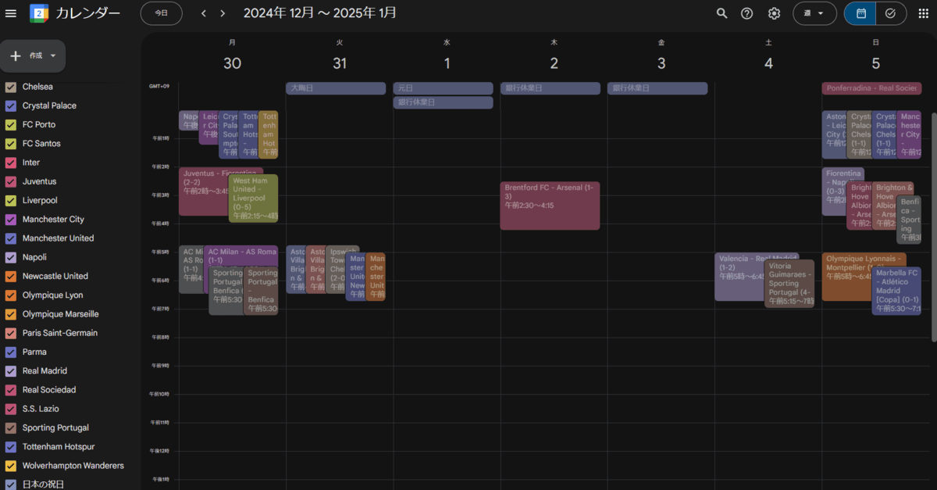
Task: Toggle the Real Madrid calendar checkbox
Action: tap(11, 371)
